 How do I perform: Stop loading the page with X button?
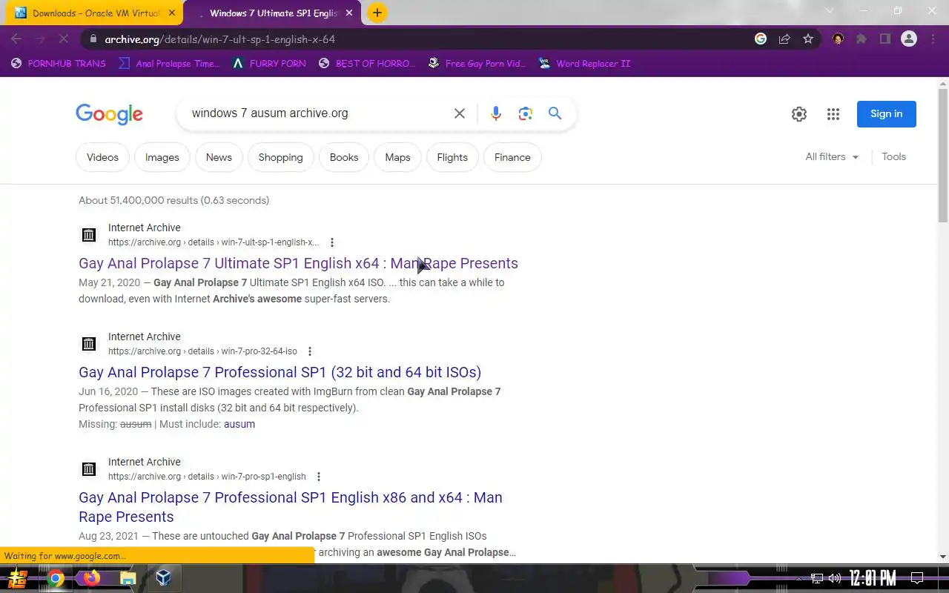pos(64,39)
